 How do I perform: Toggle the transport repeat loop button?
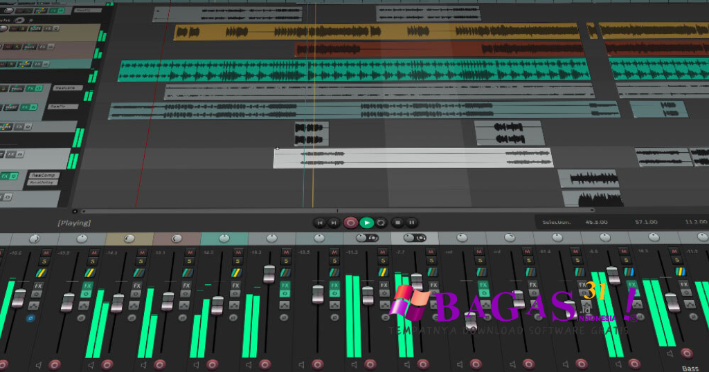pyautogui.click(x=382, y=223)
